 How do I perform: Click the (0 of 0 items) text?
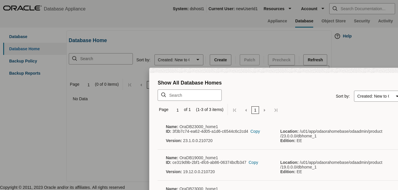[107, 84]
